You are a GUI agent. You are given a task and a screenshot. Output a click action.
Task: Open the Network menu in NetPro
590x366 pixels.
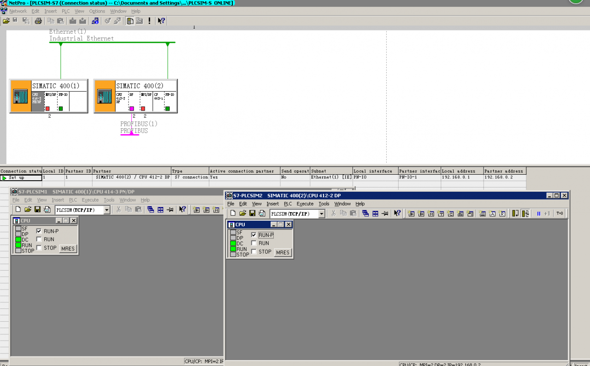tap(18, 11)
